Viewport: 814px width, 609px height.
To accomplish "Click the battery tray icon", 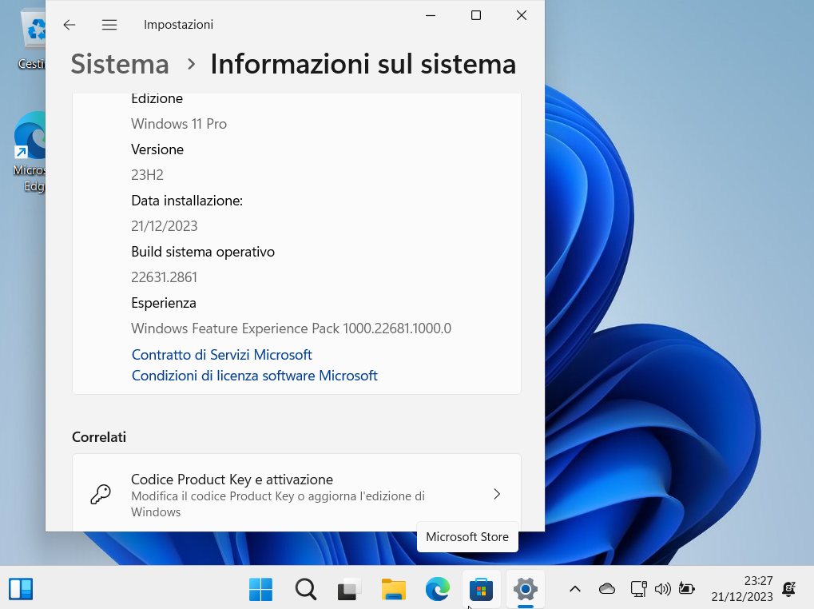I will tap(686, 589).
